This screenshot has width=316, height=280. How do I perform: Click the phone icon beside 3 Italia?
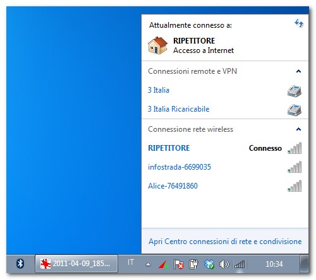coord(295,91)
